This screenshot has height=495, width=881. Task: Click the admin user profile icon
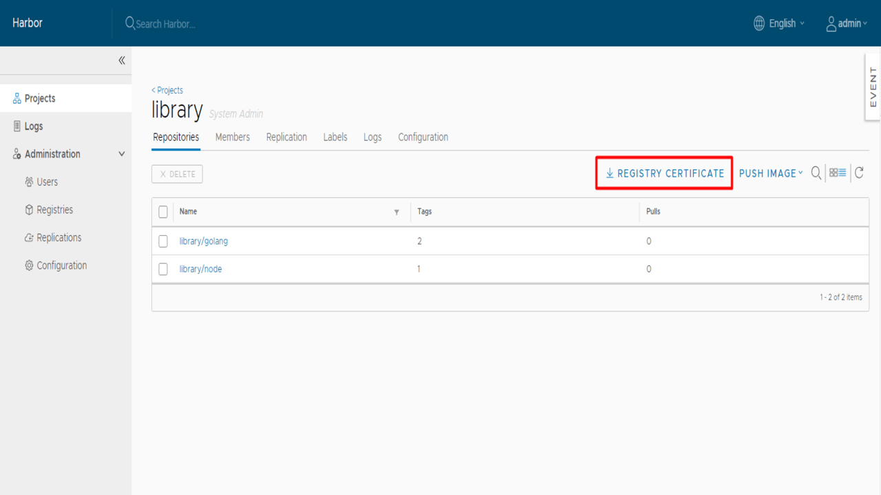[831, 23]
